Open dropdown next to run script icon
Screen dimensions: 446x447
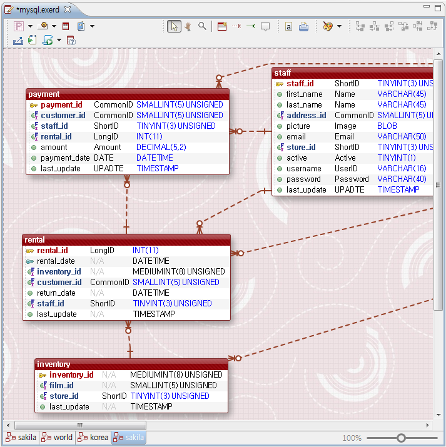(x=59, y=40)
